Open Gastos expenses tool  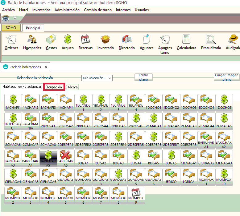pos(51,40)
